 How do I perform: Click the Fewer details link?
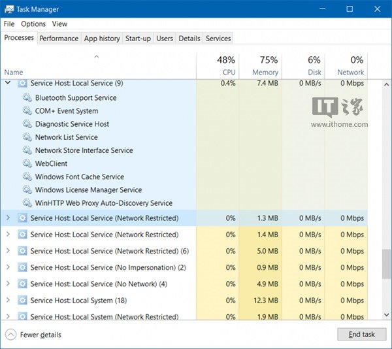[x=41, y=335]
